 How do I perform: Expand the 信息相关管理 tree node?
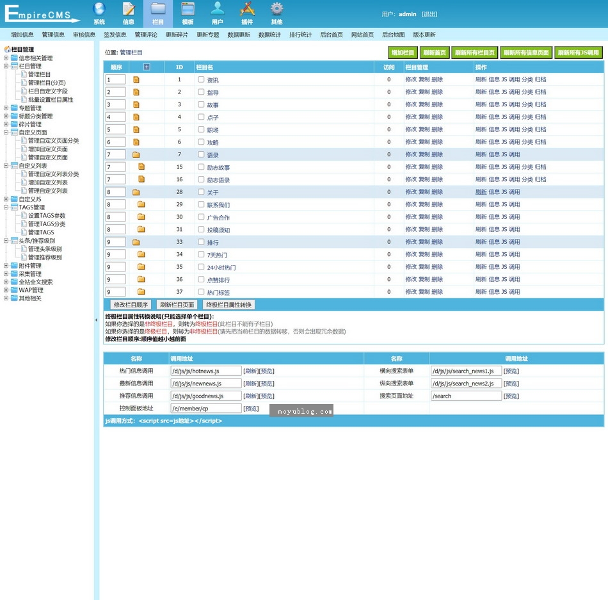tap(6, 58)
